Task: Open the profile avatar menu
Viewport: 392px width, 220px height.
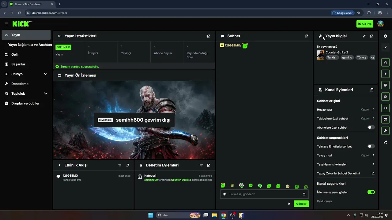Action: (380, 24)
